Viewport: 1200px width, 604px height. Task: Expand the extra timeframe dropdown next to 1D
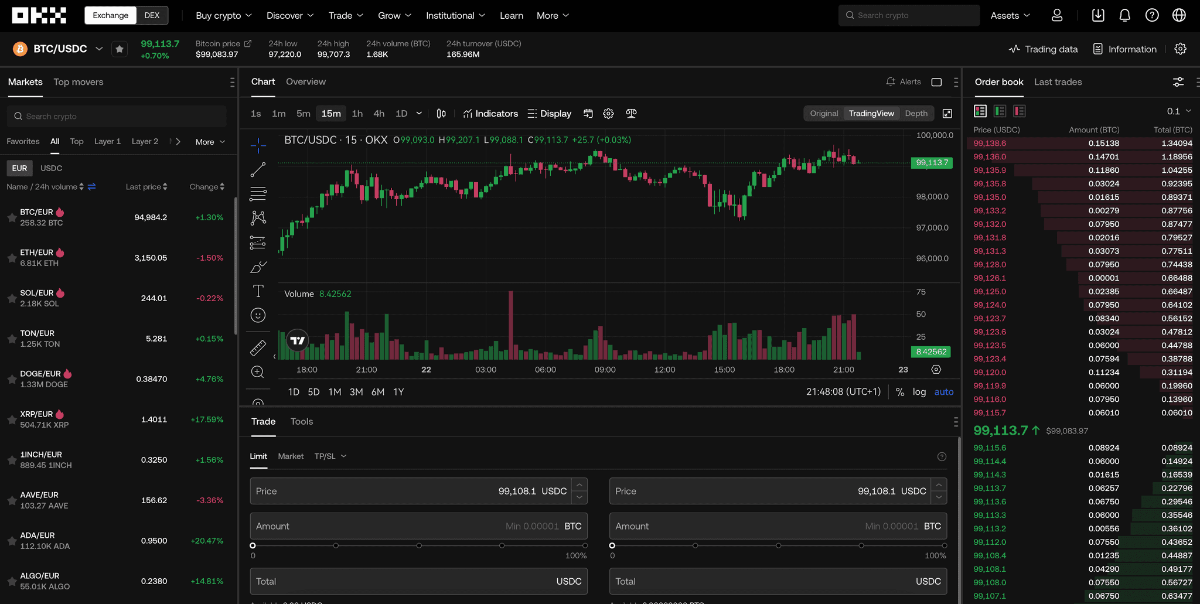click(x=420, y=113)
